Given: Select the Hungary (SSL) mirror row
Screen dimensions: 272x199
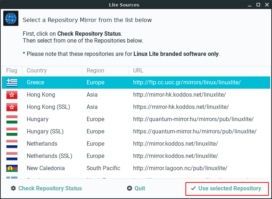Looking at the screenshot, I should 136,132.
